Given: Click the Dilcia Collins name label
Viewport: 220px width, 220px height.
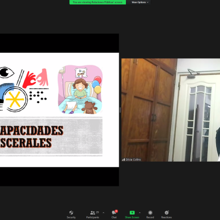Looking at the screenshot, I should (x=133, y=159).
